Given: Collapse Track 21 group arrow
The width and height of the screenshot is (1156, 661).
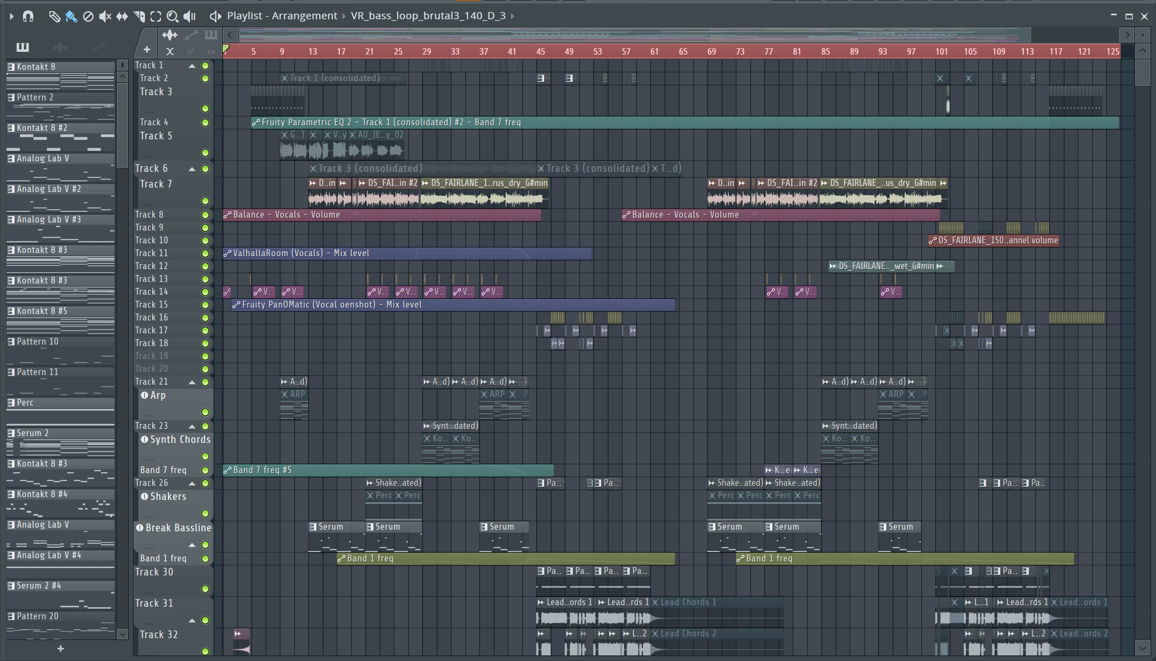Looking at the screenshot, I should tap(192, 382).
